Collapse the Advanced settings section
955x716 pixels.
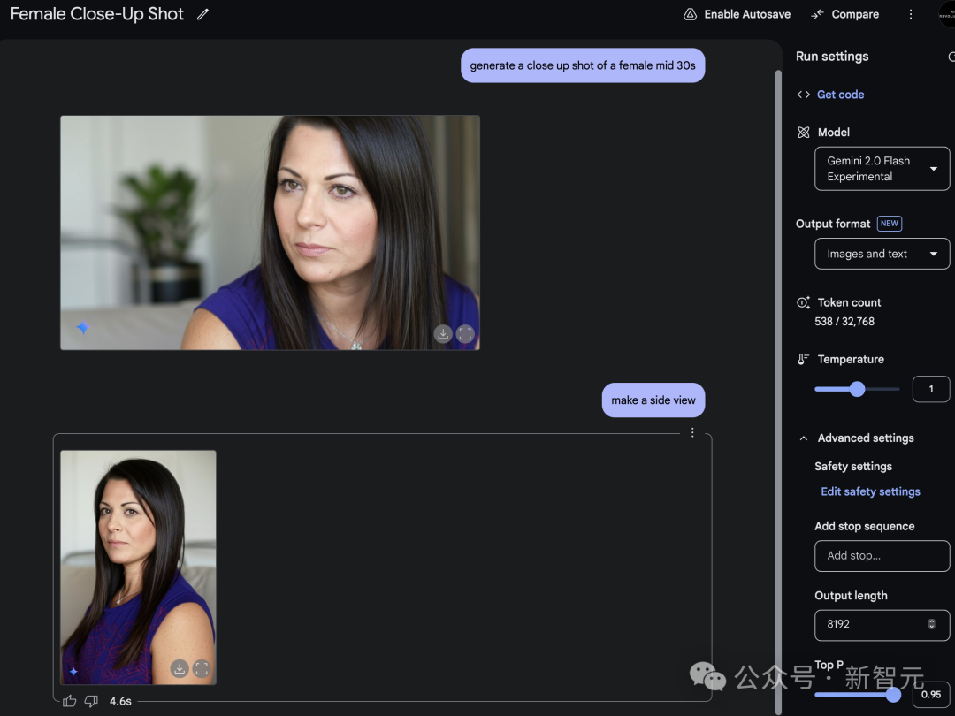coord(804,438)
